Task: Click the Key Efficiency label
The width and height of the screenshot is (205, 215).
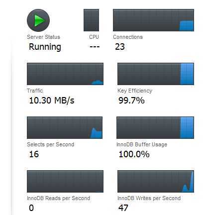Action: point(135,91)
